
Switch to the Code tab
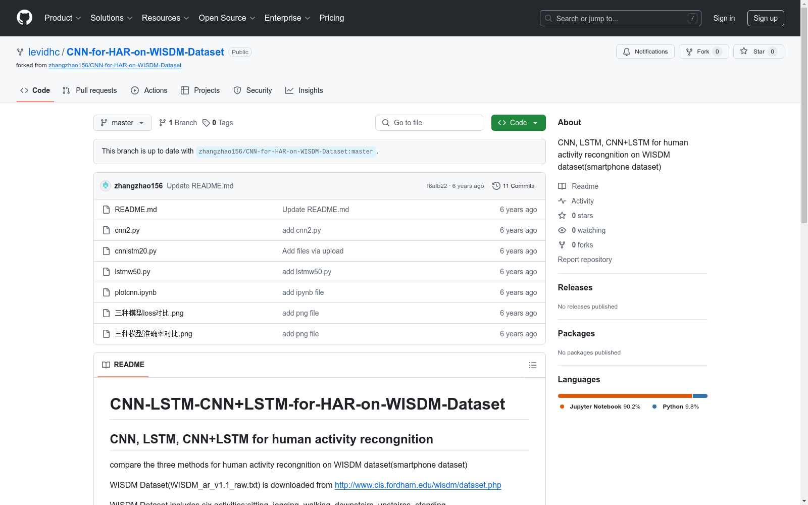tap(35, 90)
